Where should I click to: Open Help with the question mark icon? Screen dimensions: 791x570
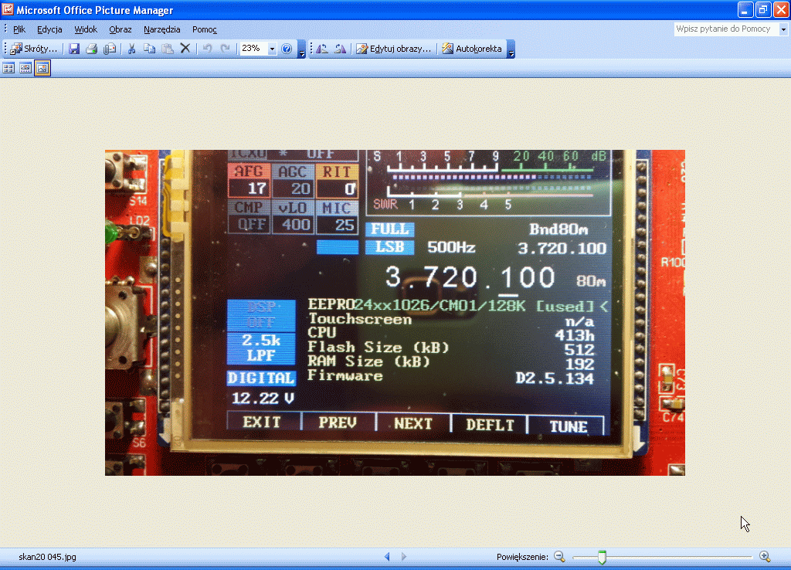click(x=287, y=49)
